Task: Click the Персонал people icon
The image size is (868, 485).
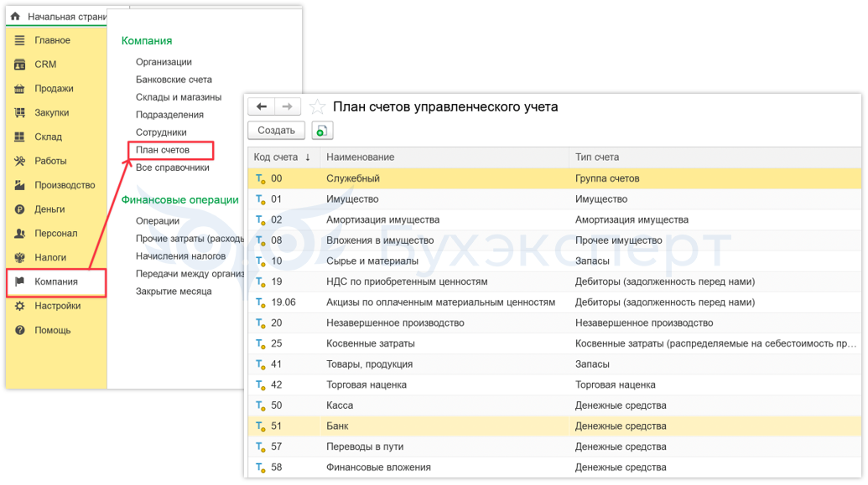Action: point(19,234)
